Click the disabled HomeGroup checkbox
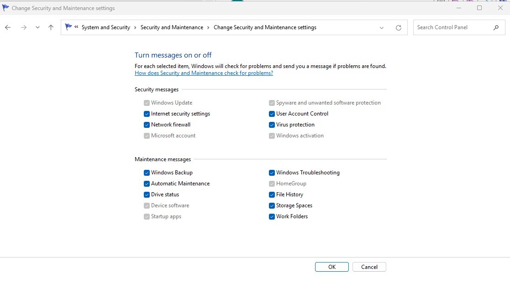 click(x=272, y=184)
